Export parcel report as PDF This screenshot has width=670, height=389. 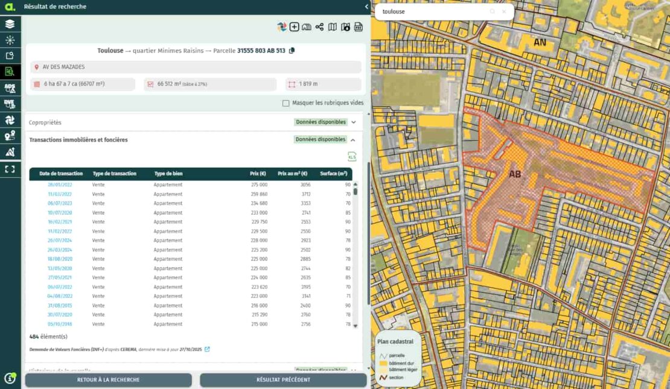[x=358, y=27]
